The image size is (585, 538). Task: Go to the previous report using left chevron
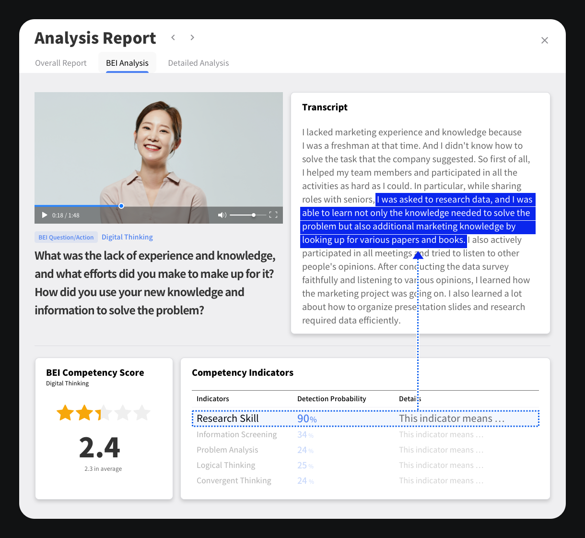point(173,37)
